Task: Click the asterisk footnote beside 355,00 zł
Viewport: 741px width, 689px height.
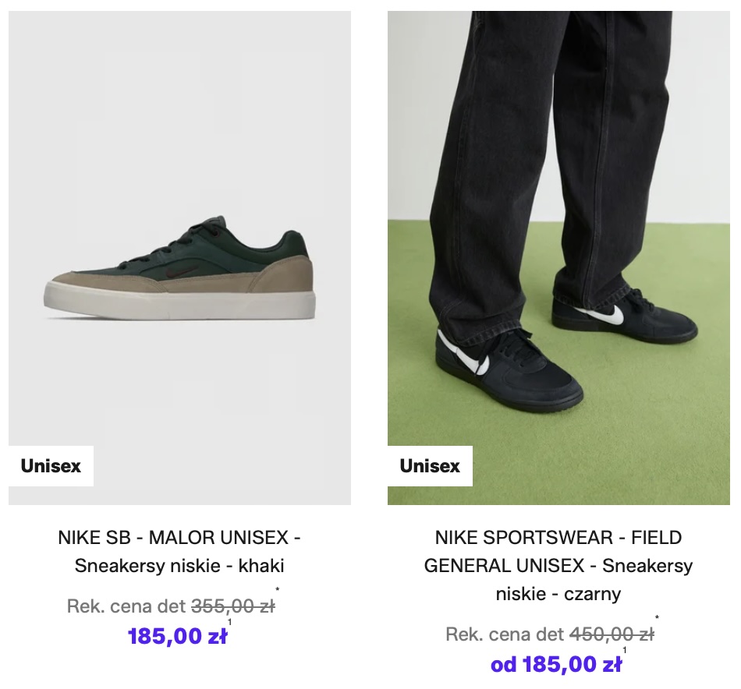Action: 278,591
